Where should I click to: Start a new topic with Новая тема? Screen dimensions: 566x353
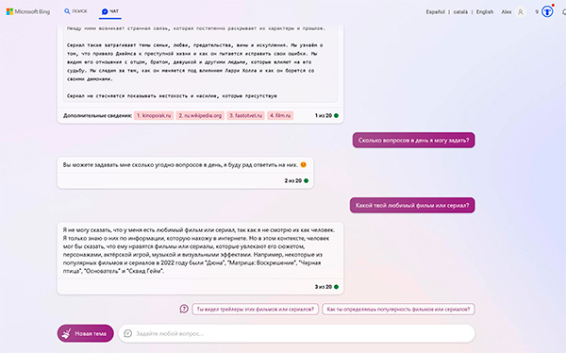[86, 333]
